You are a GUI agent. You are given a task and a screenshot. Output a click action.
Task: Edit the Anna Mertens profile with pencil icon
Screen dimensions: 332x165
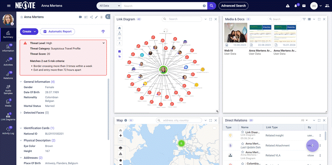(x=96, y=17)
